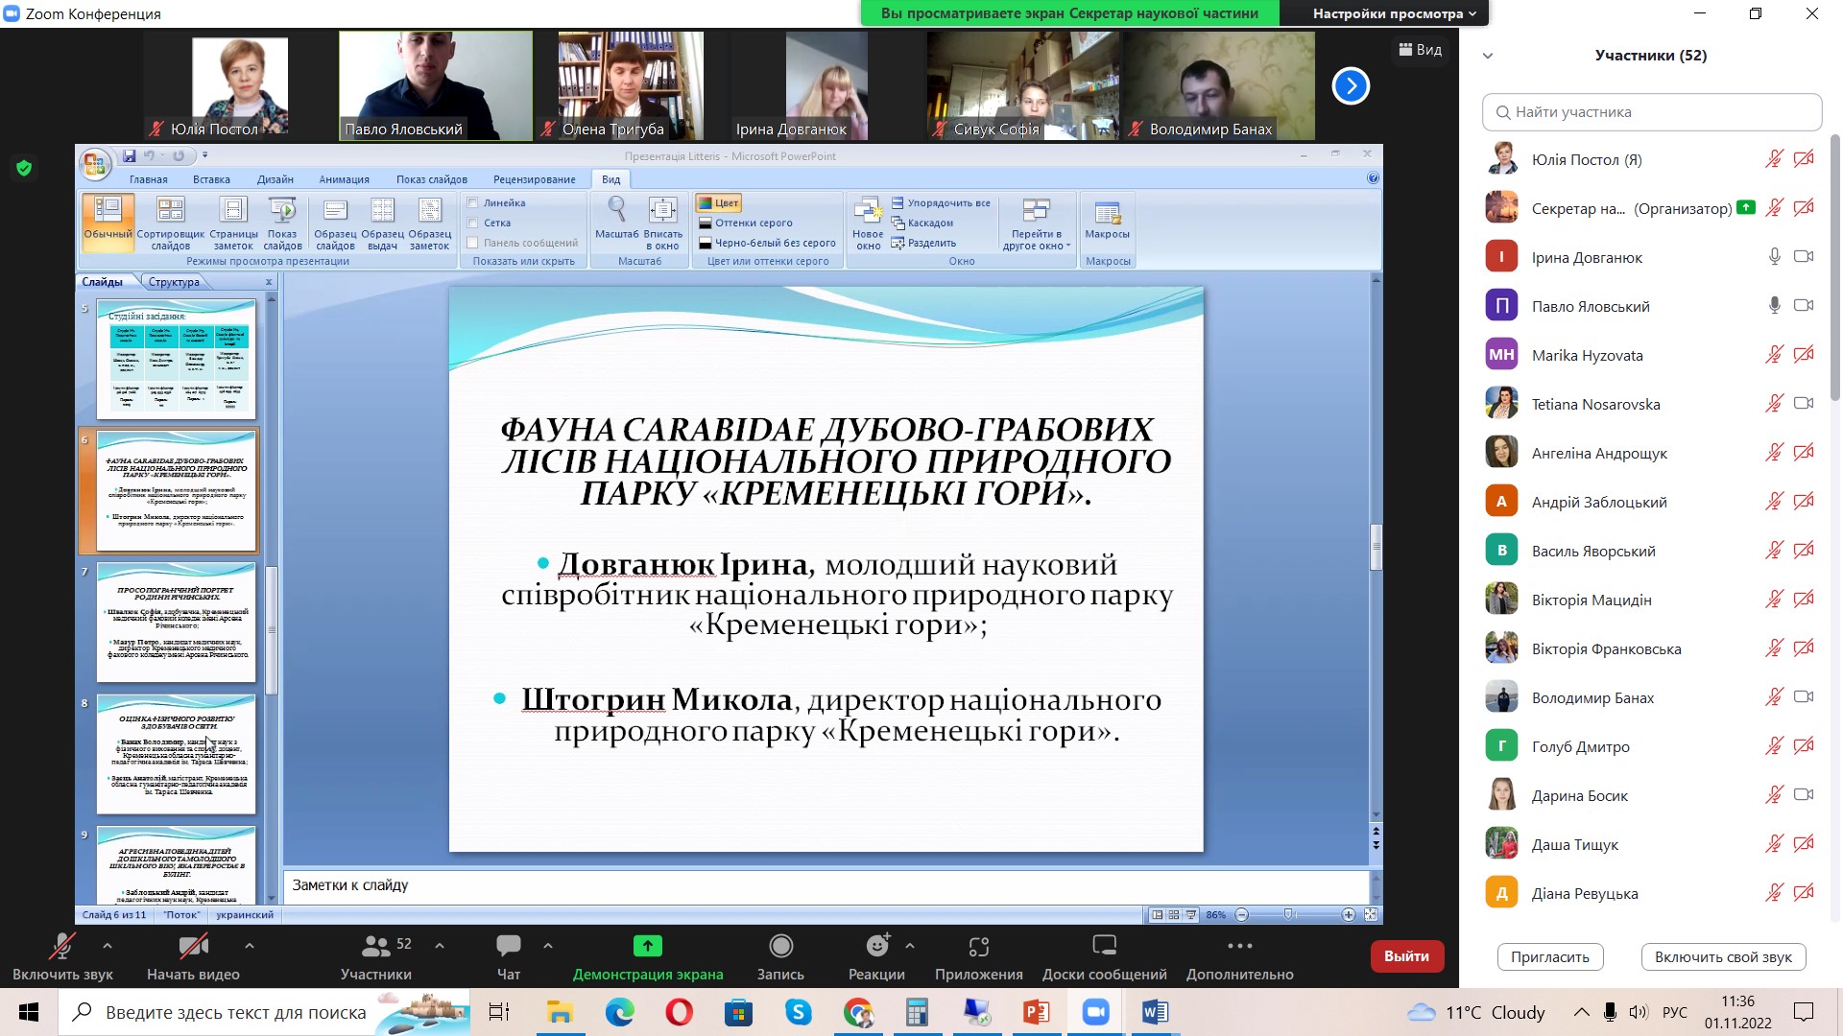Open the arrow menu next to the mute button
Viewport: 1843px width, 1036px height.
[108, 946]
